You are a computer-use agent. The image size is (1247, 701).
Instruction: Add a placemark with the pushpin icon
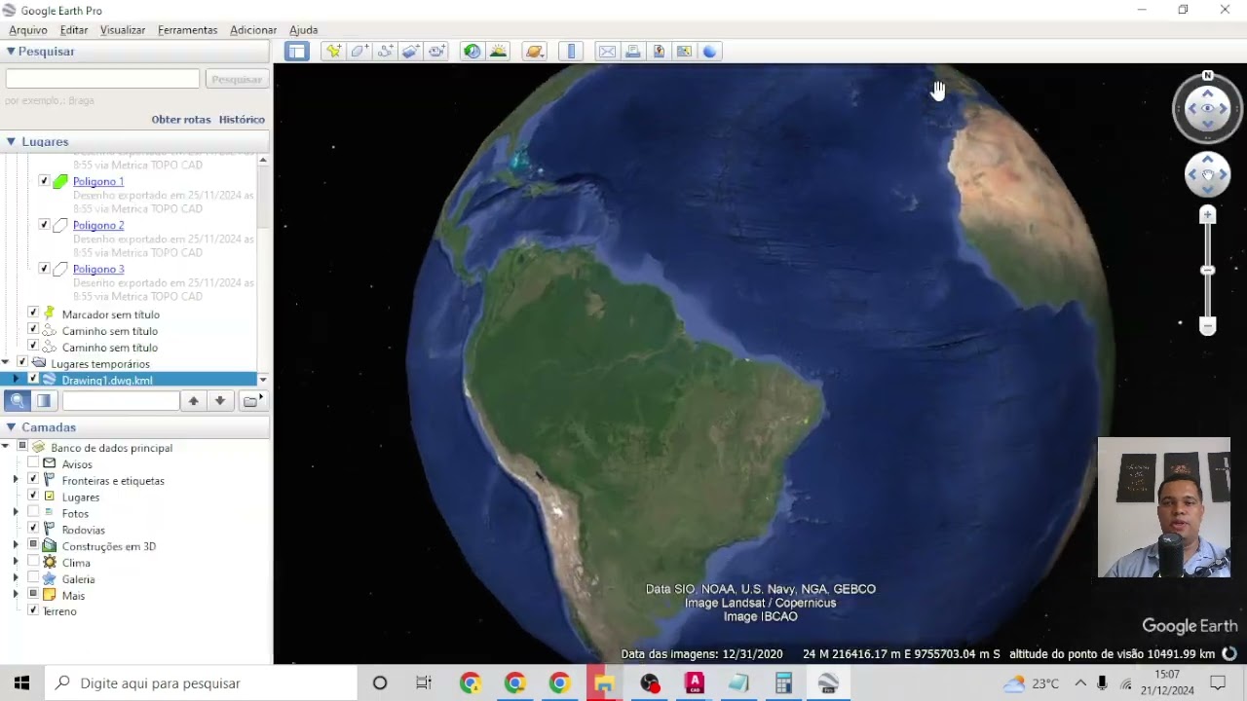pyautogui.click(x=334, y=52)
